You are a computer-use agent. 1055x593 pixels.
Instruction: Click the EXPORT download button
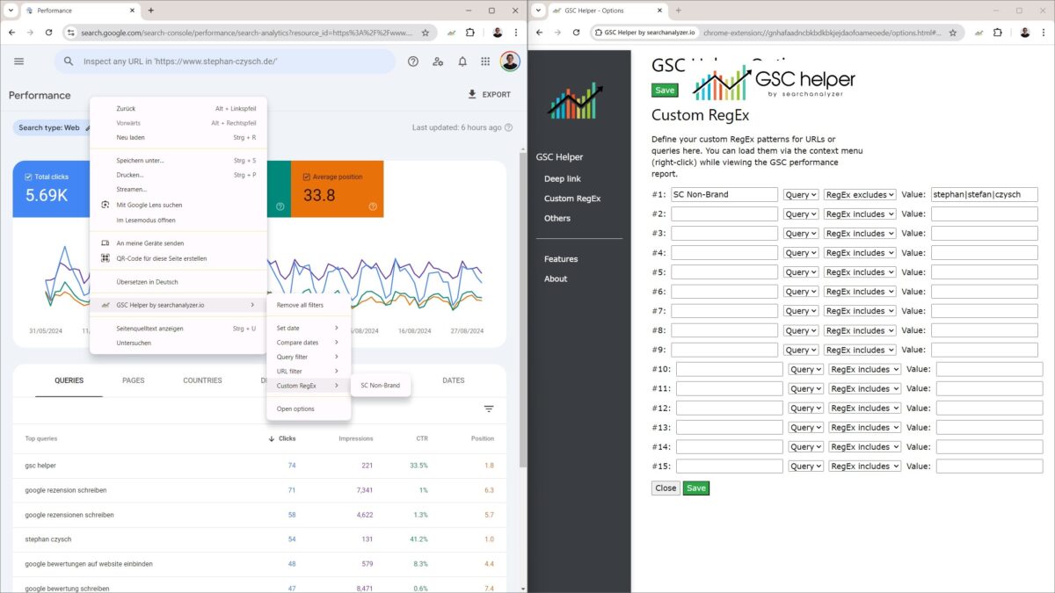click(x=489, y=95)
